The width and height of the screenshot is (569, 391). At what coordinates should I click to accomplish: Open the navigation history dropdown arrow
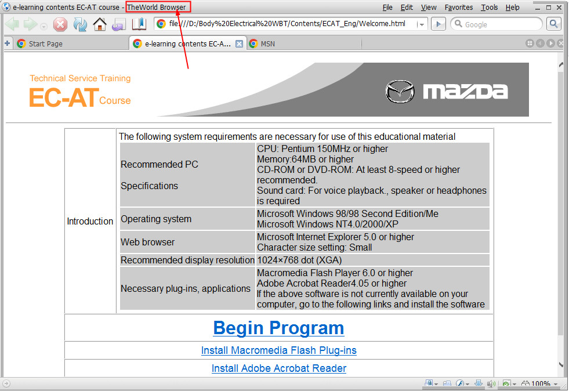(44, 26)
